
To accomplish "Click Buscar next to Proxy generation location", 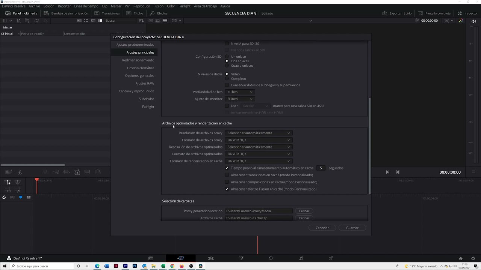I will [304, 211].
